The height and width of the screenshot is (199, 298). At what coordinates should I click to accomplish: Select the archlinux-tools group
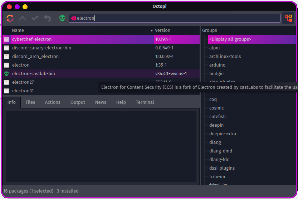(x=225, y=57)
